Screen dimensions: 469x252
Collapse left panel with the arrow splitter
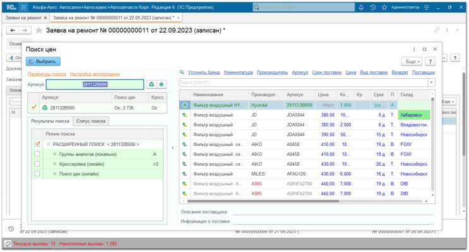[172, 148]
